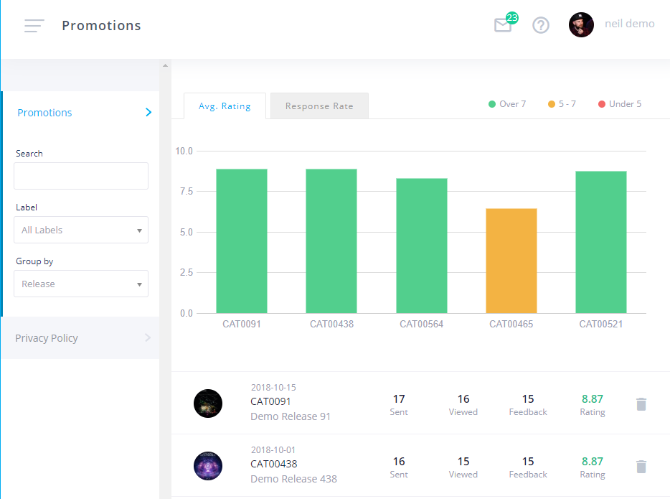This screenshot has width=670, height=499.
Task: Focus the Search input field
Action: click(x=81, y=176)
